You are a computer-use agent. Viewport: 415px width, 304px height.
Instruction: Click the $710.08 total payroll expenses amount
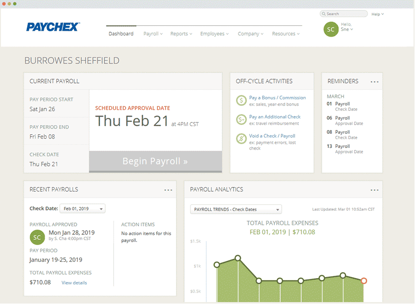[x=40, y=282]
